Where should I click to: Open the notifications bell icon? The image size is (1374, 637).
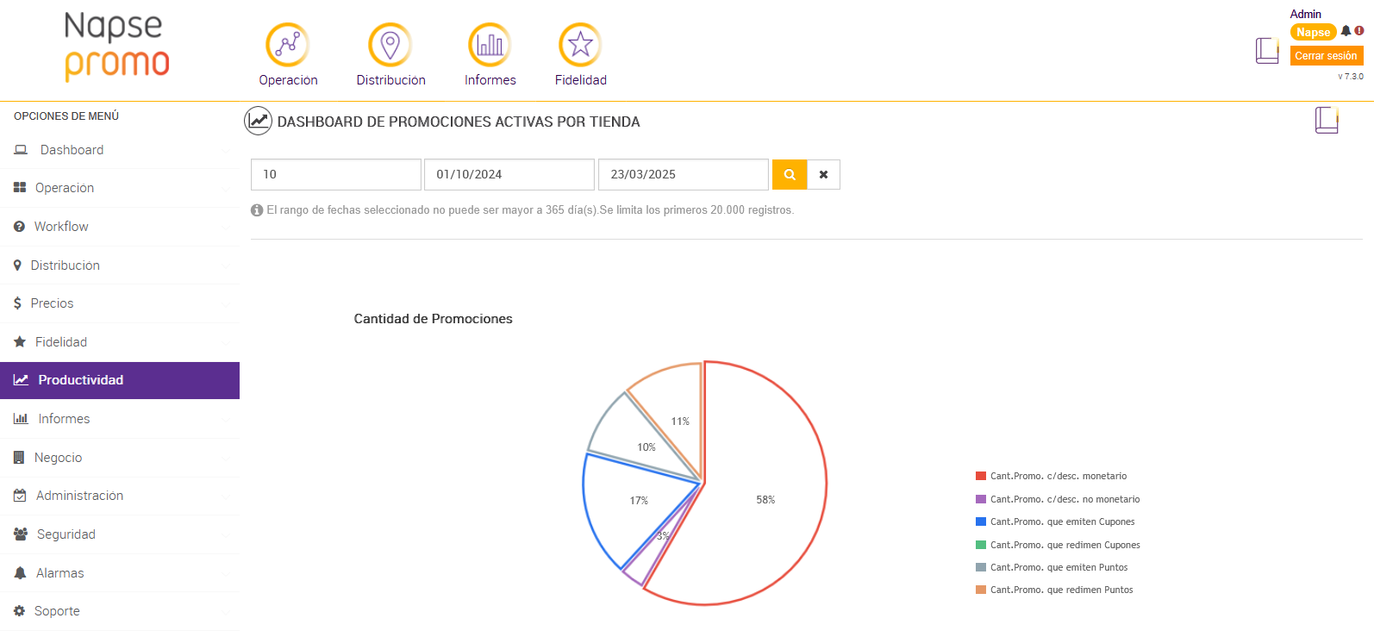[x=1346, y=31]
